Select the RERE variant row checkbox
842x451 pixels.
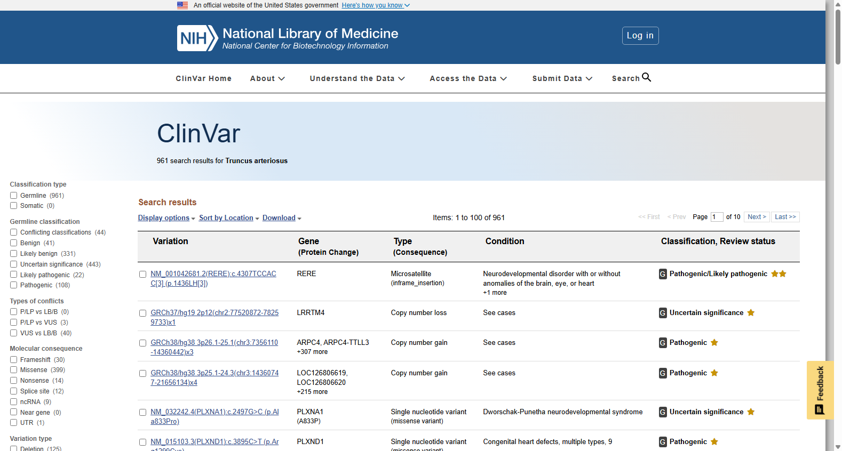coord(143,275)
